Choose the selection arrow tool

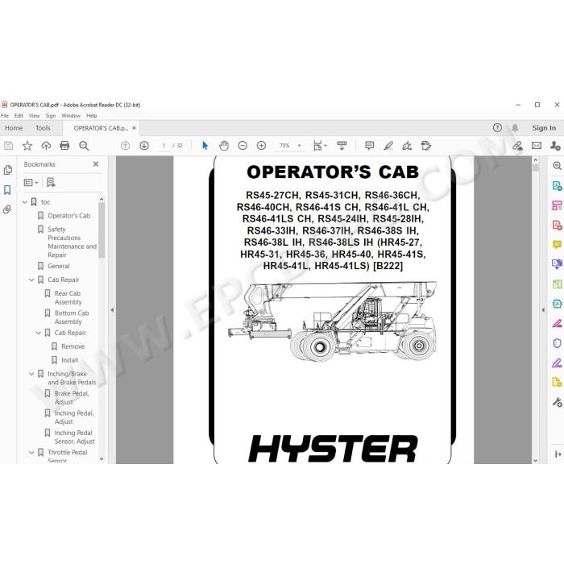(x=205, y=146)
